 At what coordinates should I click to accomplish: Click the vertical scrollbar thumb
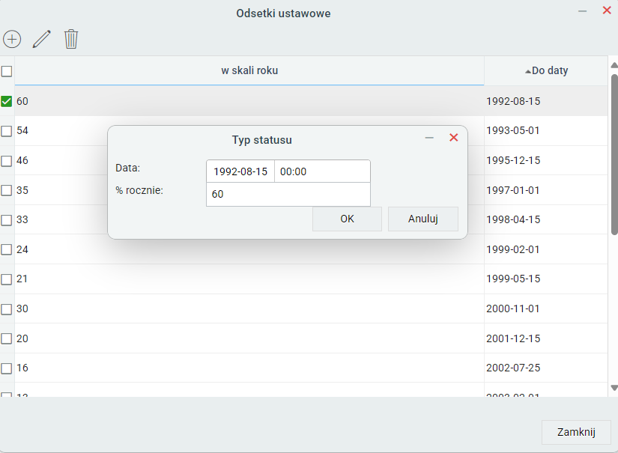pos(614,154)
